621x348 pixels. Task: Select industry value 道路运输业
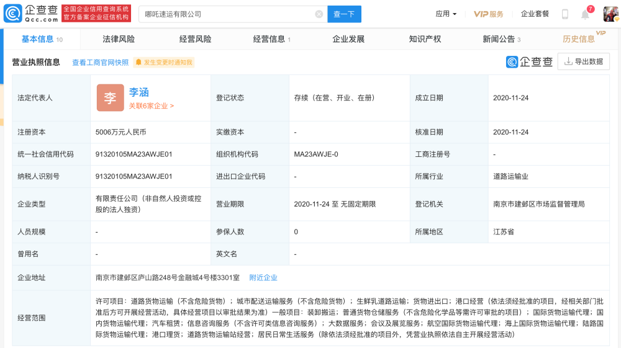[510, 176]
